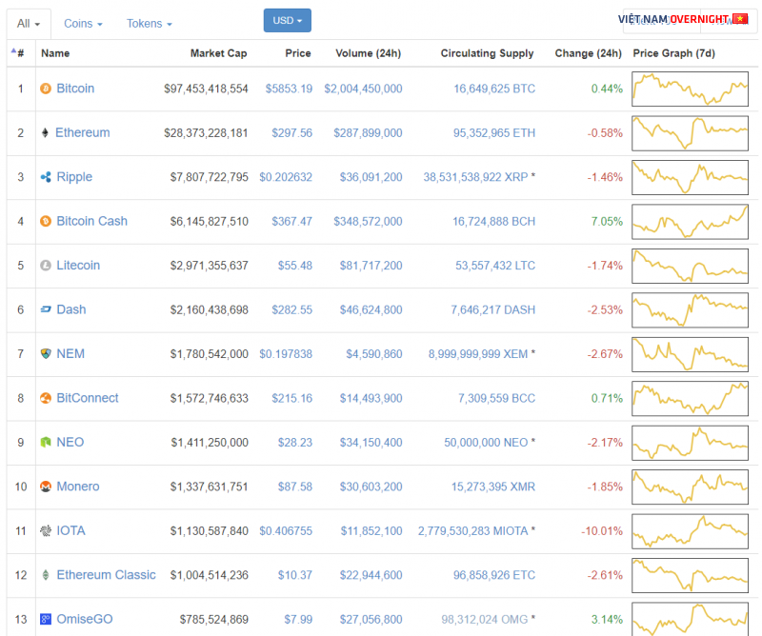Sort by Market Cap column header
The width and height of the screenshot is (762, 636).
pyautogui.click(x=219, y=53)
